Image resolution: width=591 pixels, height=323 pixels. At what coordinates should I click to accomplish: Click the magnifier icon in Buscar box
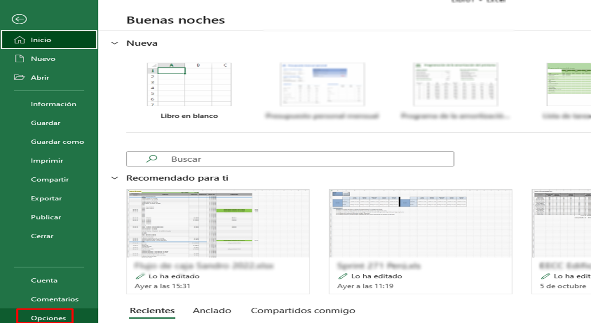[152, 159]
